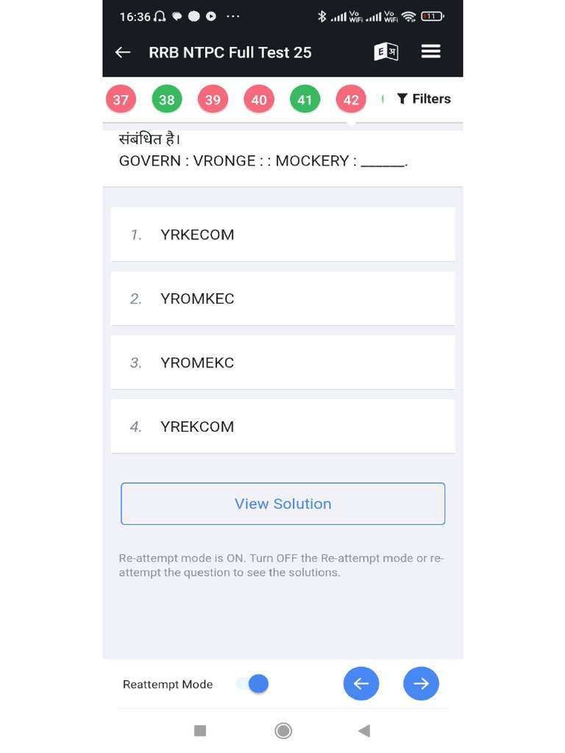This screenshot has height=753, width=565.
Task: Select option 2 YROMKEC
Action: point(282,299)
